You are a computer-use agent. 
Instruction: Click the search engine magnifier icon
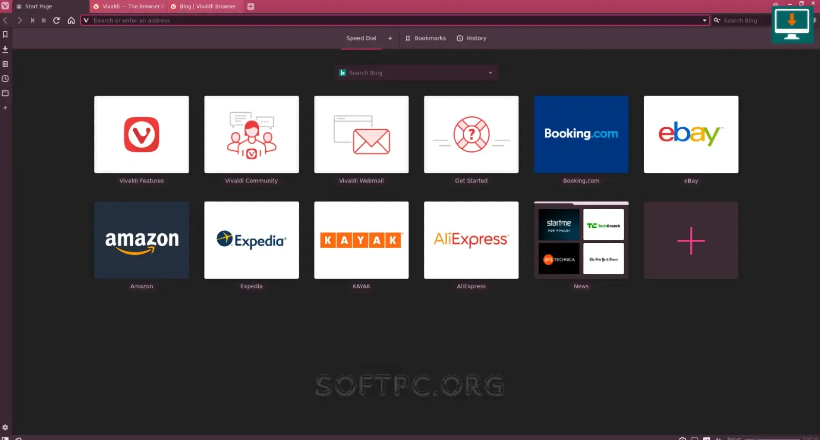tap(717, 21)
